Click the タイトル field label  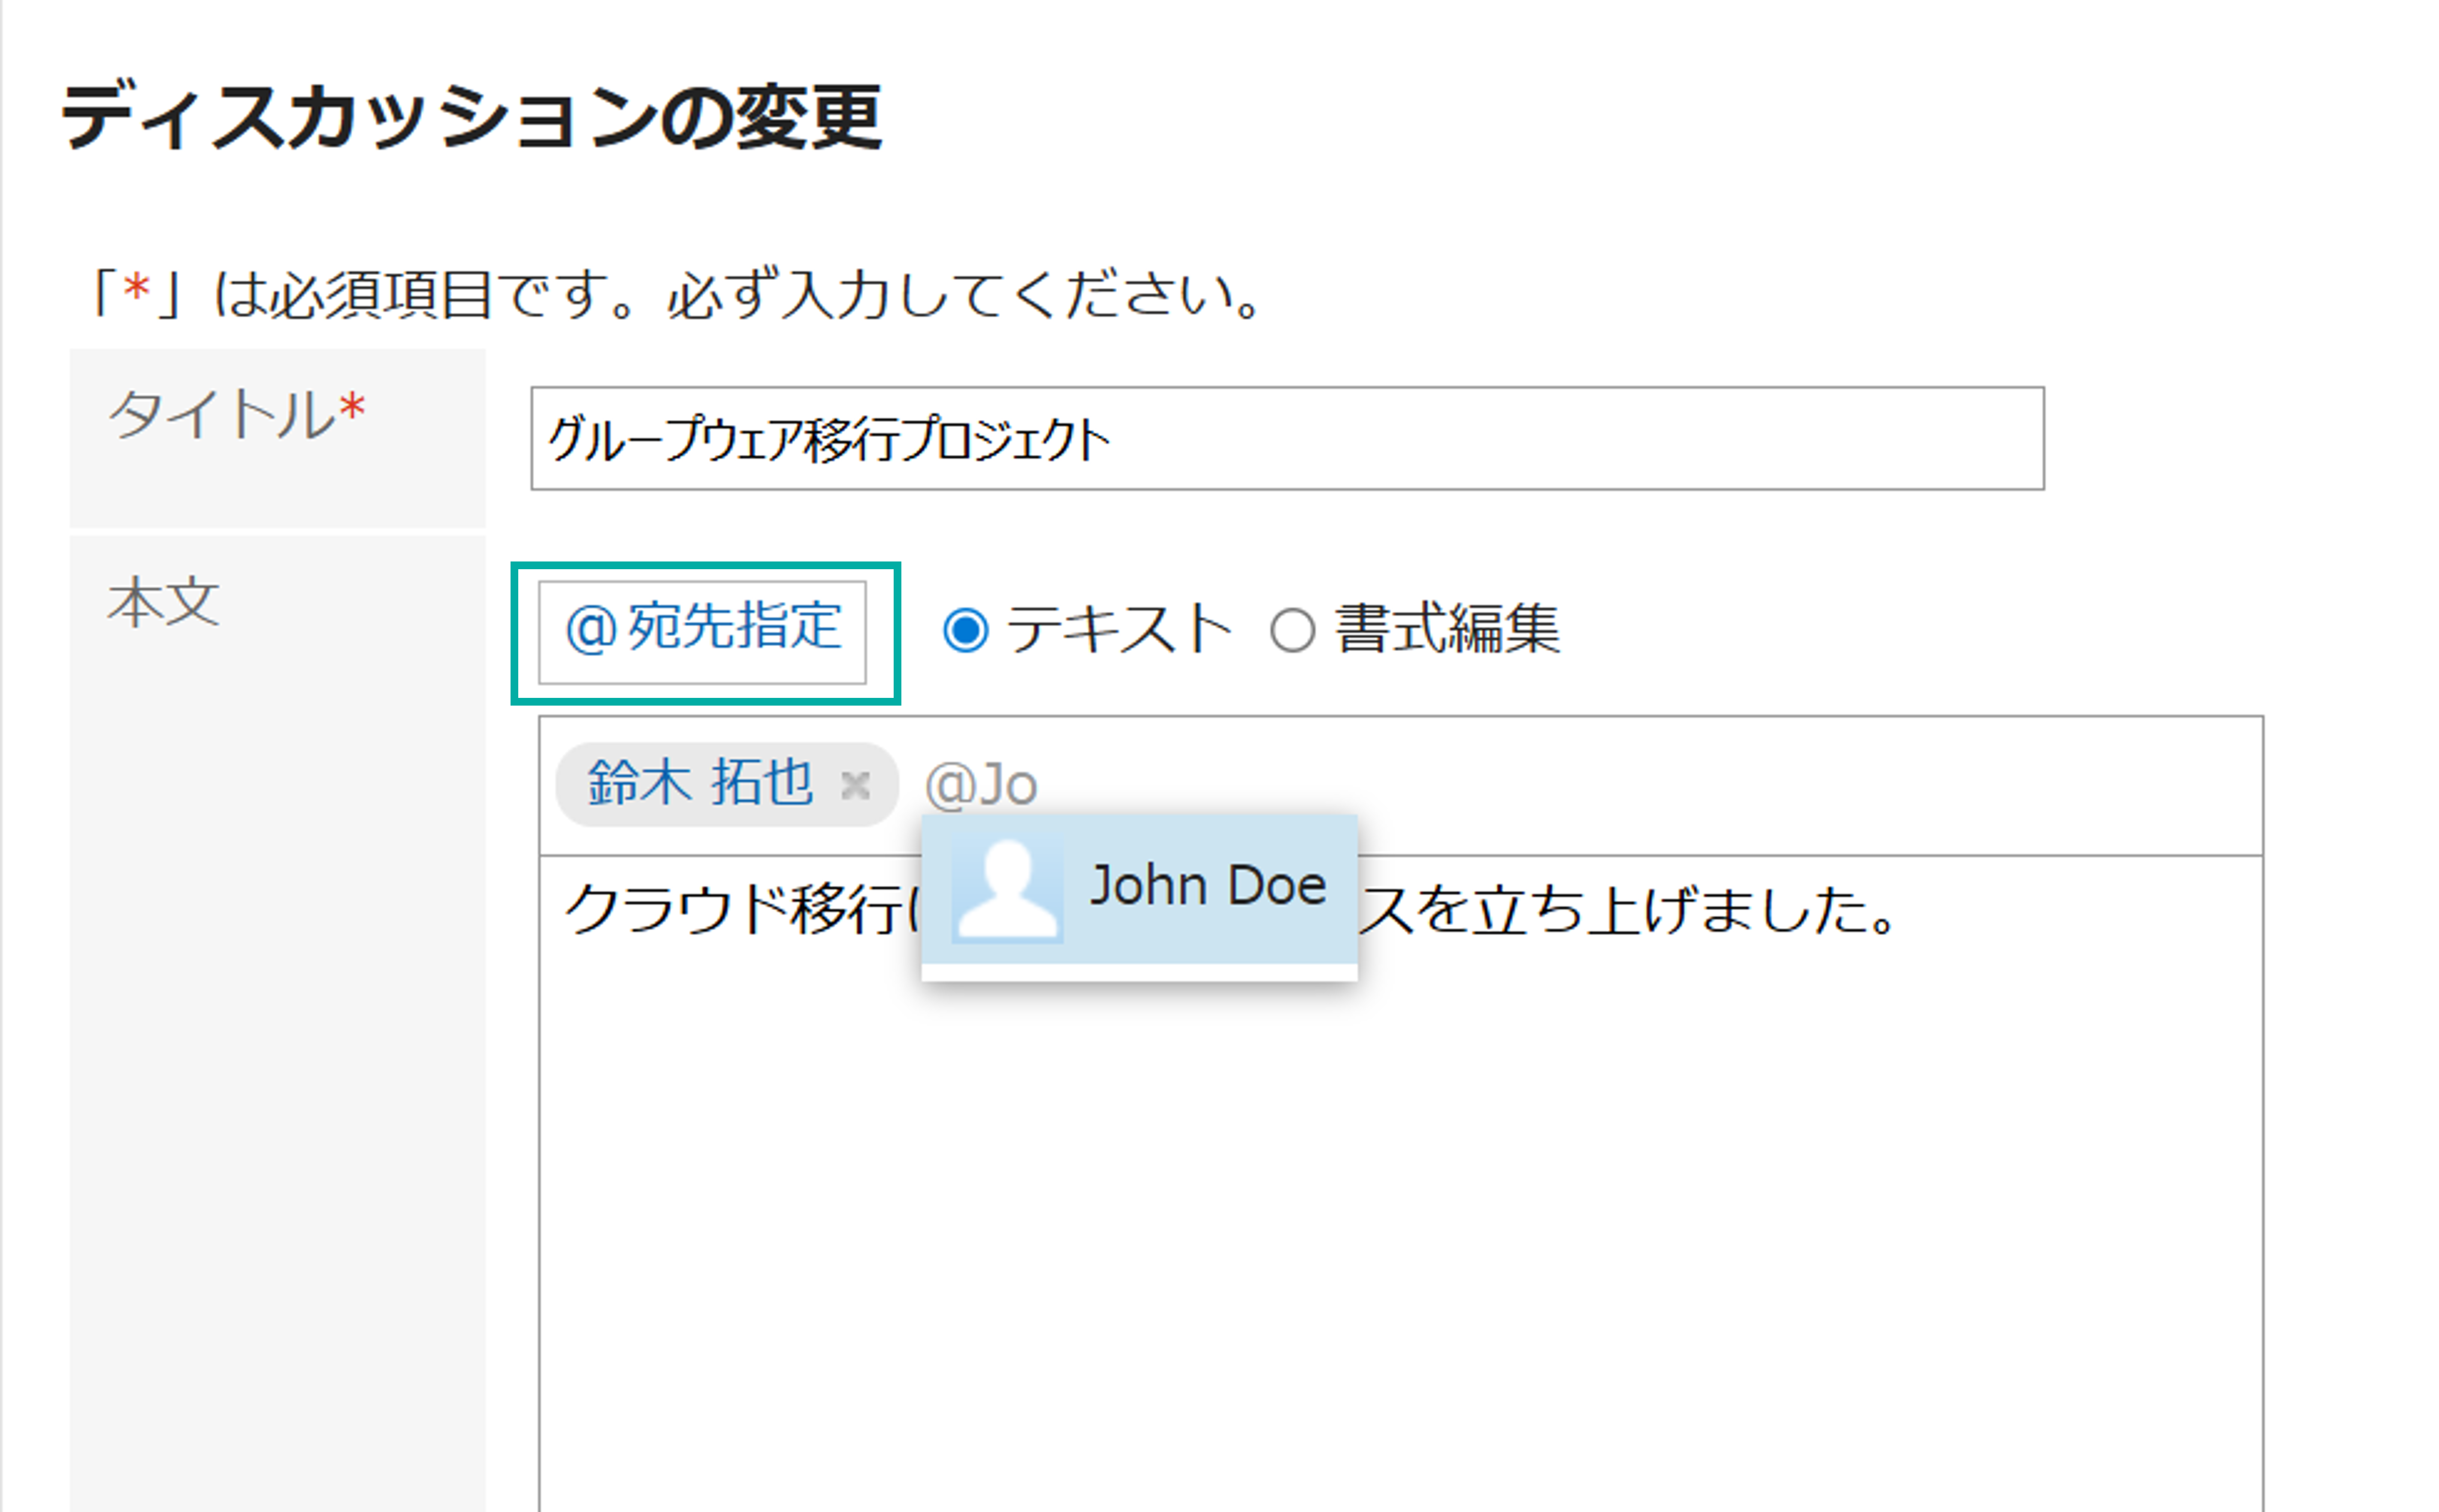click(222, 413)
